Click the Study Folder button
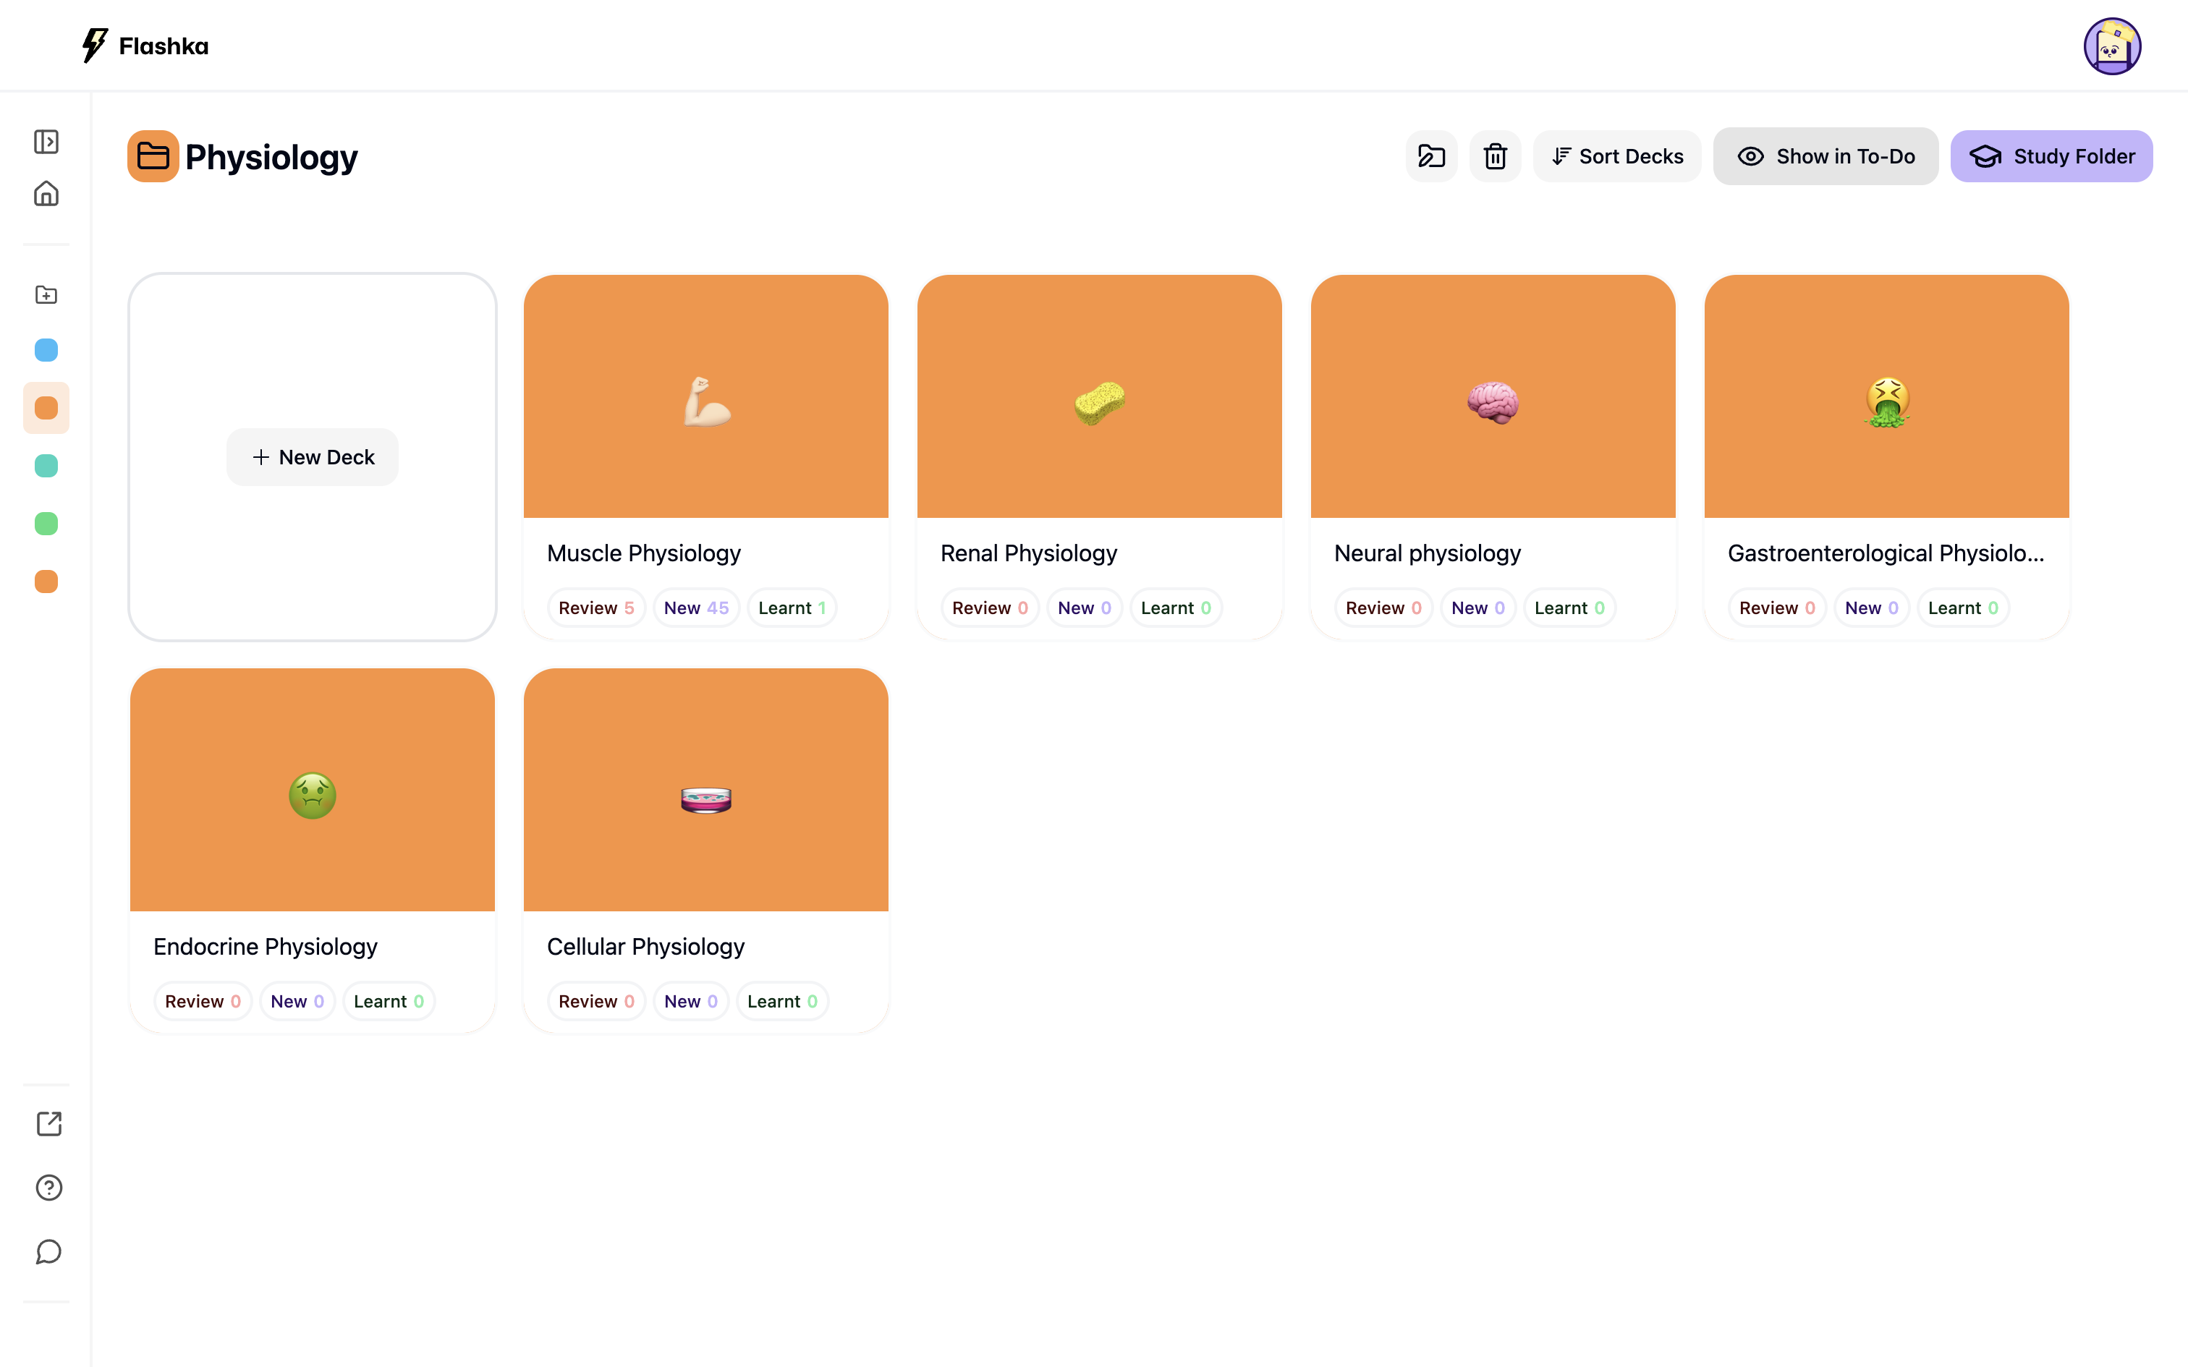Image resolution: width=2188 pixels, height=1367 pixels. point(2051,156)
